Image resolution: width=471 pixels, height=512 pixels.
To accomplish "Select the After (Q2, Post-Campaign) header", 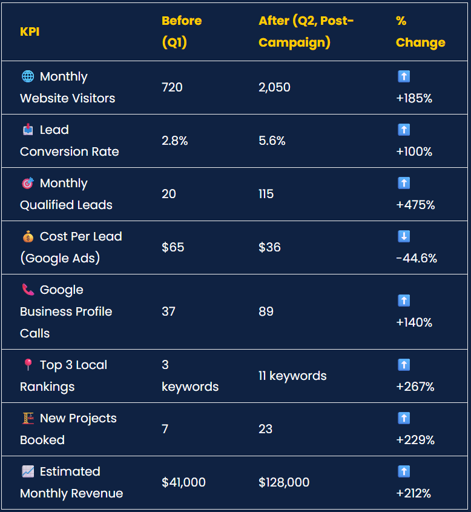I will click(x=306, y=32).
